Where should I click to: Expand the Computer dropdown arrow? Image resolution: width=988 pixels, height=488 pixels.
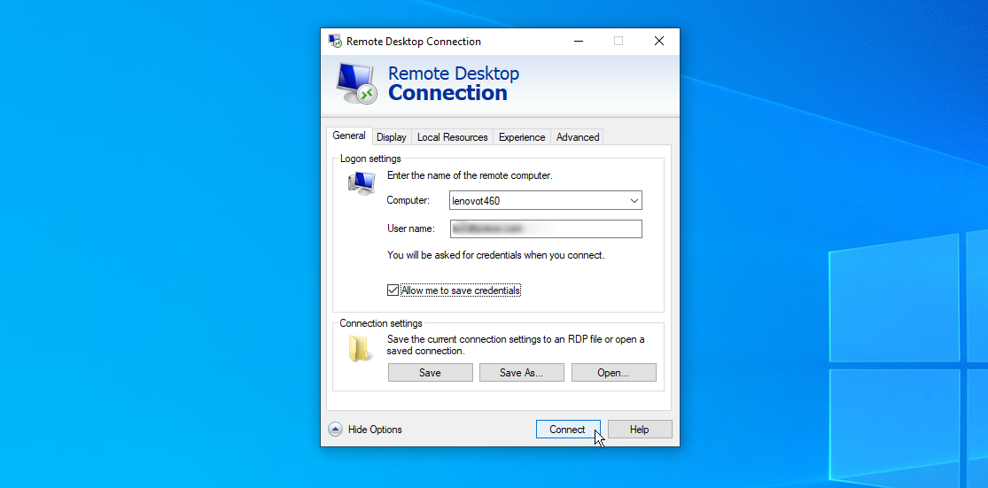tap(634, 201)
